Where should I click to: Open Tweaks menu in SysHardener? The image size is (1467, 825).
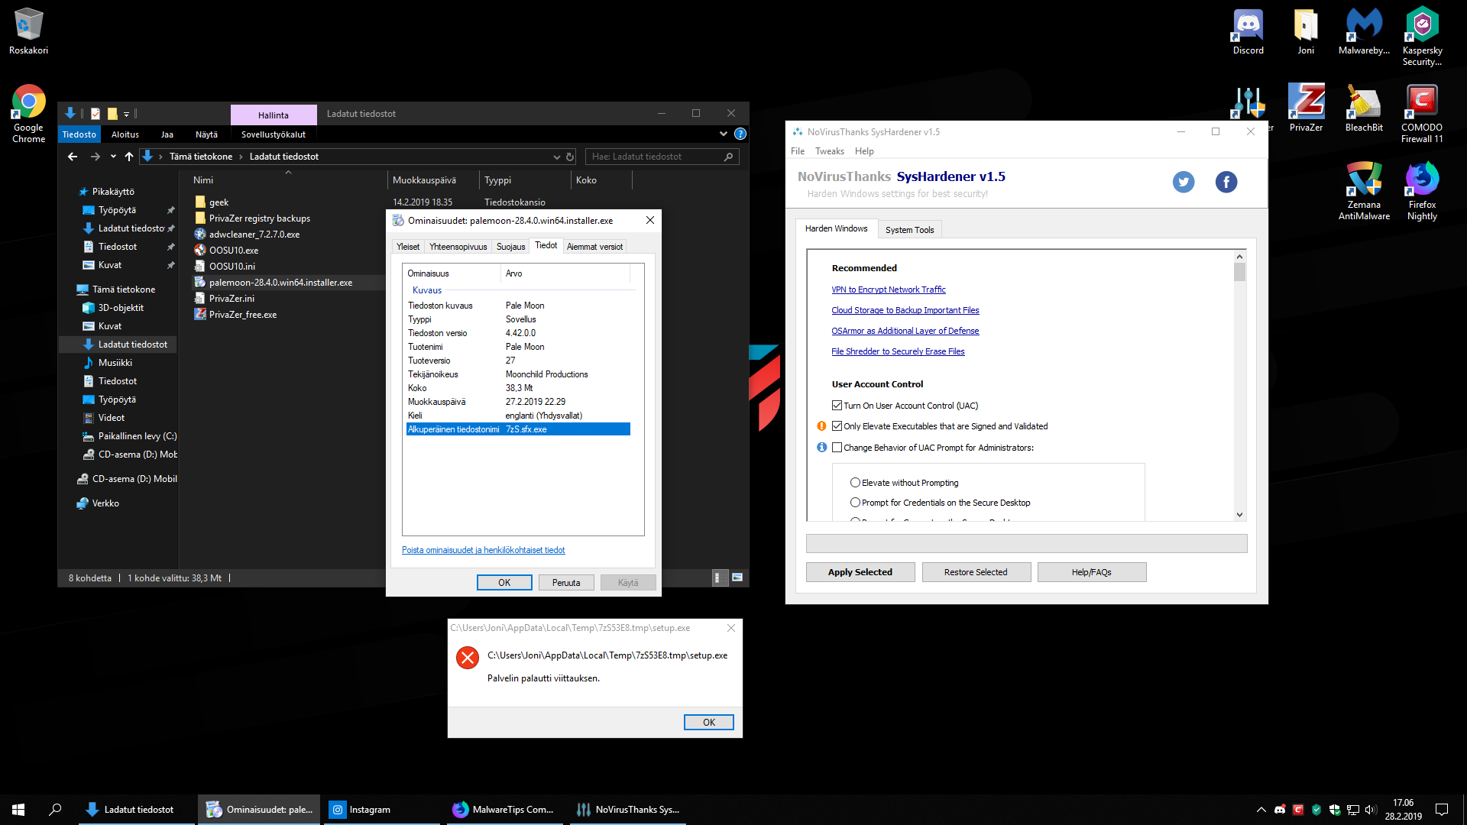pos(829,151)
